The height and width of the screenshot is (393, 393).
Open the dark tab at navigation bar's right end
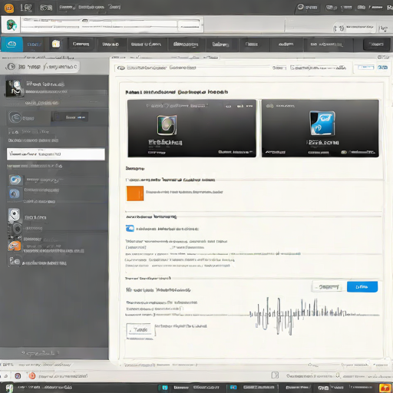point(376,45)
